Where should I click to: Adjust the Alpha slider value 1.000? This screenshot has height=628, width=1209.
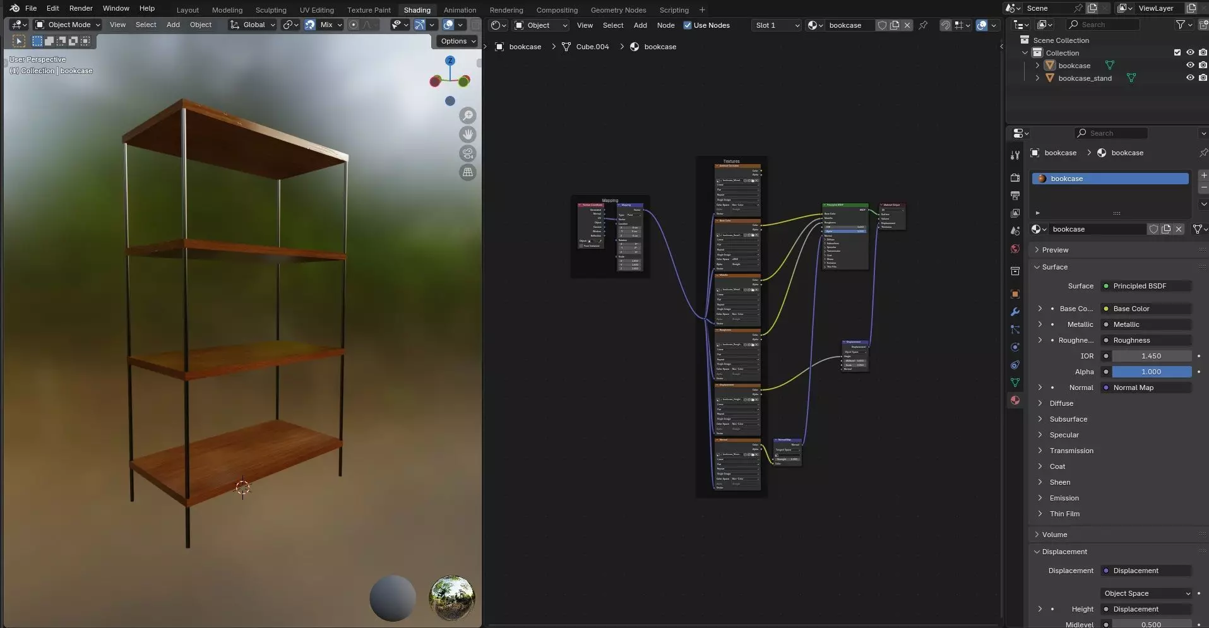pos(1152,372)
